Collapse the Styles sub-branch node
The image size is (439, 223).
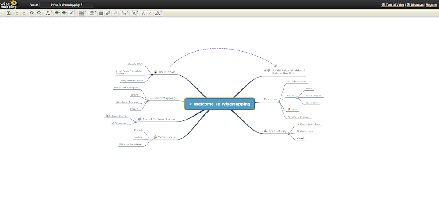coord(297,98)
